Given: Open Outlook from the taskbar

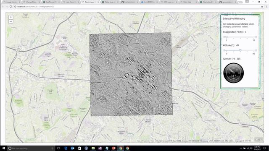Looking at the screenshot, I should point(73,148).
